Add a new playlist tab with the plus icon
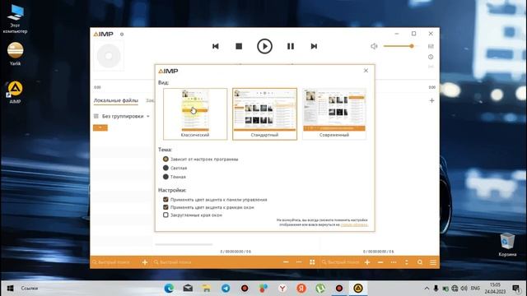527x296 pixels. [x=431, y=100]
